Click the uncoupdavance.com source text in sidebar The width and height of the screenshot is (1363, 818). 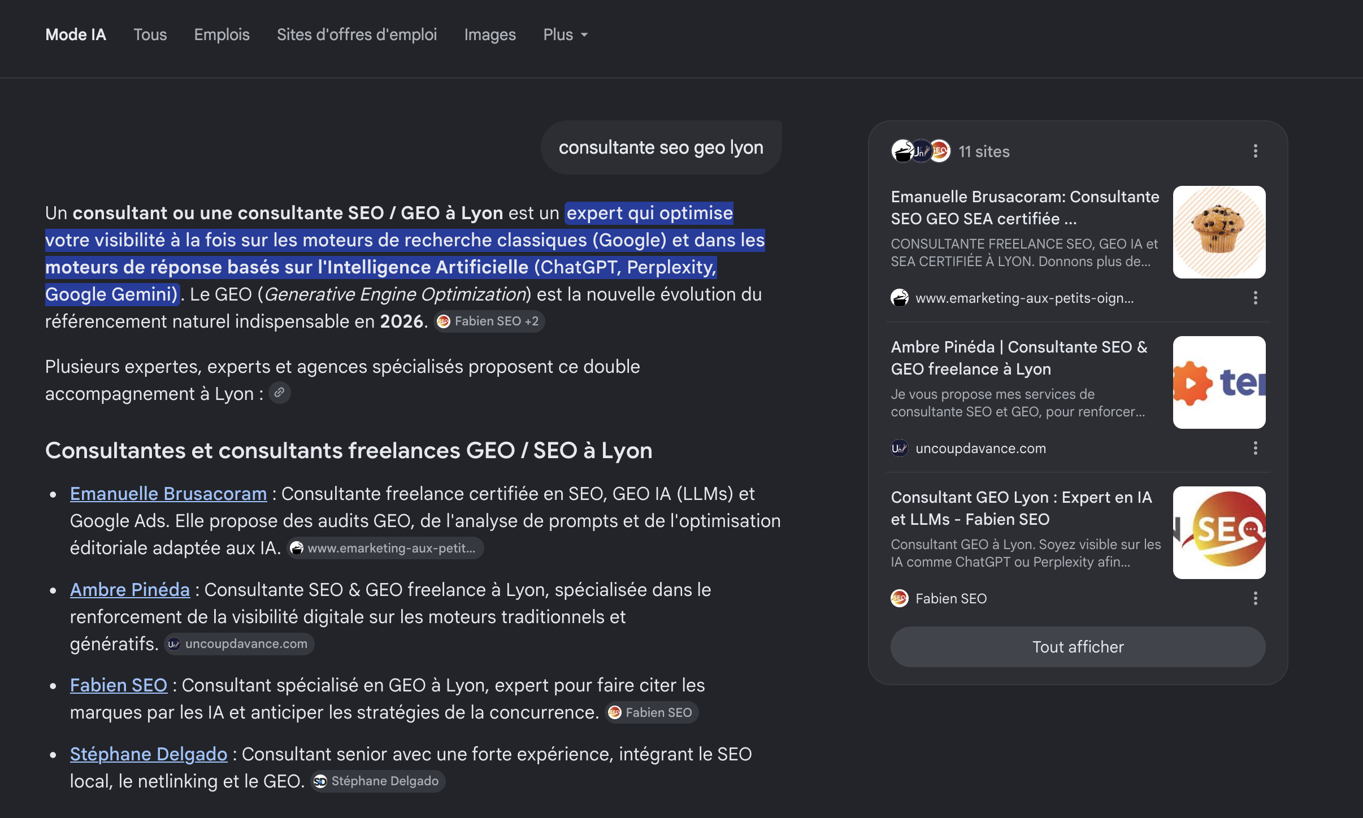tap(980, 449)
